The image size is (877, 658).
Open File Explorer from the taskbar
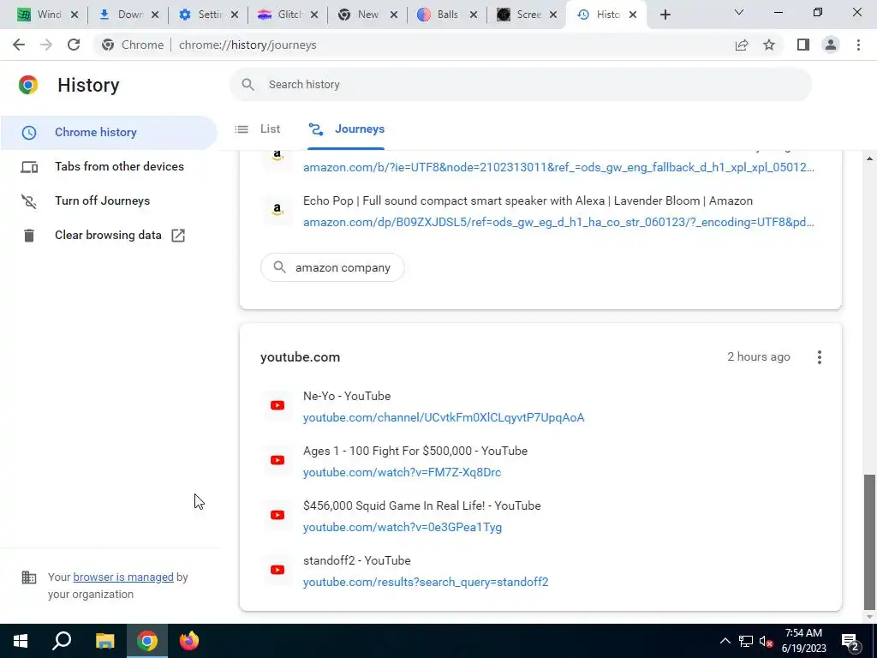104,641
